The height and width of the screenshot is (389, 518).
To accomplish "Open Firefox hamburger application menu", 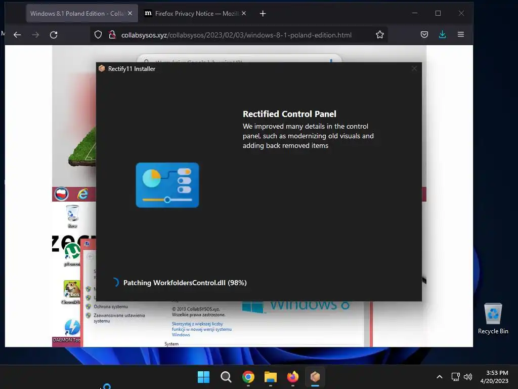I will (461, 34).
